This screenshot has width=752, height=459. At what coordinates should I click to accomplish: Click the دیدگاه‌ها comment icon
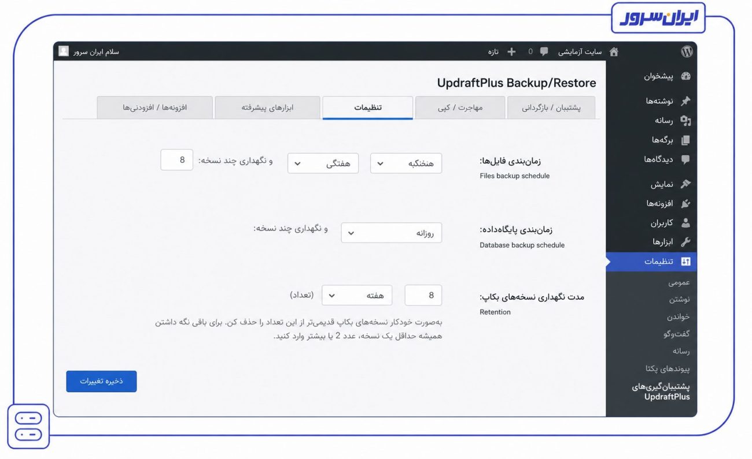[x=686, y=159]
